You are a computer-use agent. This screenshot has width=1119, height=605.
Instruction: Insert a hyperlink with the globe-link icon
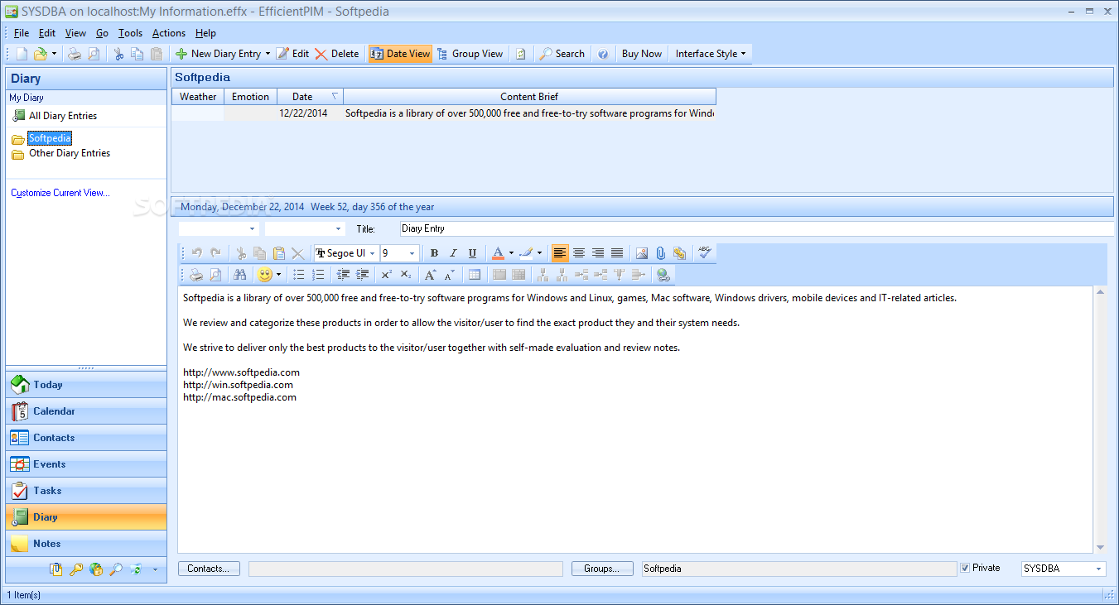[x=663, y=275]
